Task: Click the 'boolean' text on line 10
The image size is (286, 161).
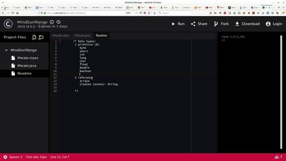Action: pos(85,71)
